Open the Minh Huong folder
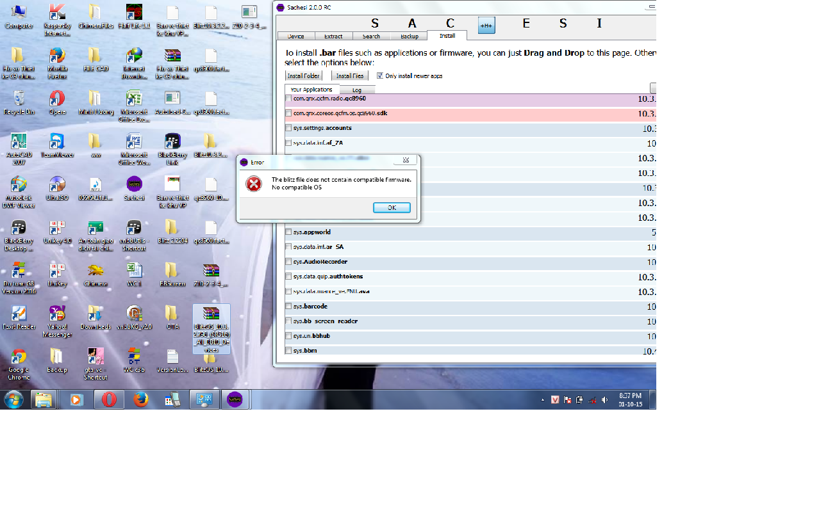The image size is (837, 512). [95, 102]
